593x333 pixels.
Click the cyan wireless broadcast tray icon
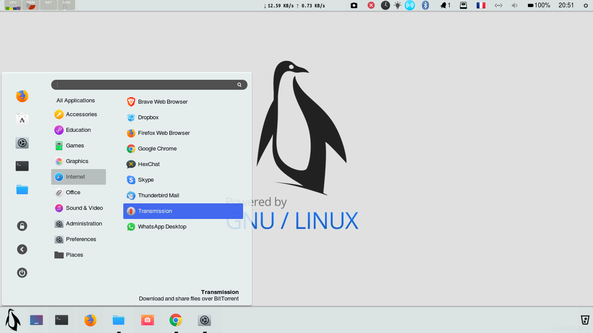410,5
